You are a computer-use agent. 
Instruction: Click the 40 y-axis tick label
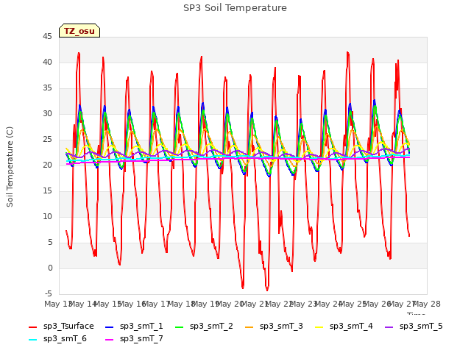(x=47, y=62)
